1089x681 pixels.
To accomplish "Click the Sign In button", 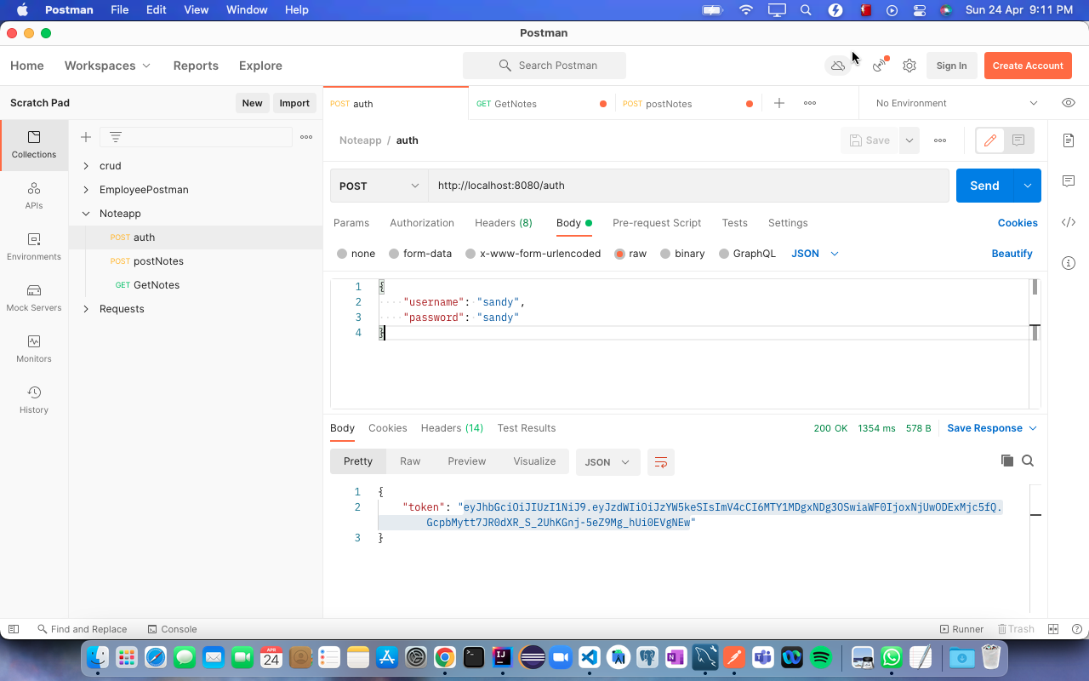I will [x=951, y=66].
